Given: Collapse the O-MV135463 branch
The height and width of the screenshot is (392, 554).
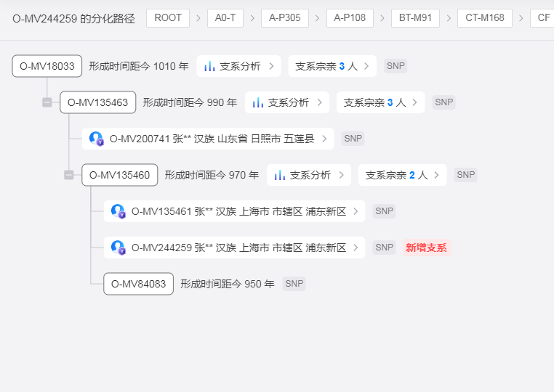Looking at the screenshot, I should (x=47, y=102).
